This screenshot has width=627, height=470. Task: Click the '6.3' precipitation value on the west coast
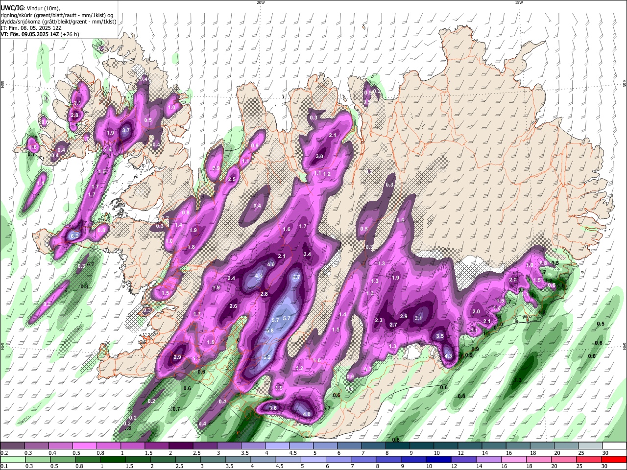75,236
